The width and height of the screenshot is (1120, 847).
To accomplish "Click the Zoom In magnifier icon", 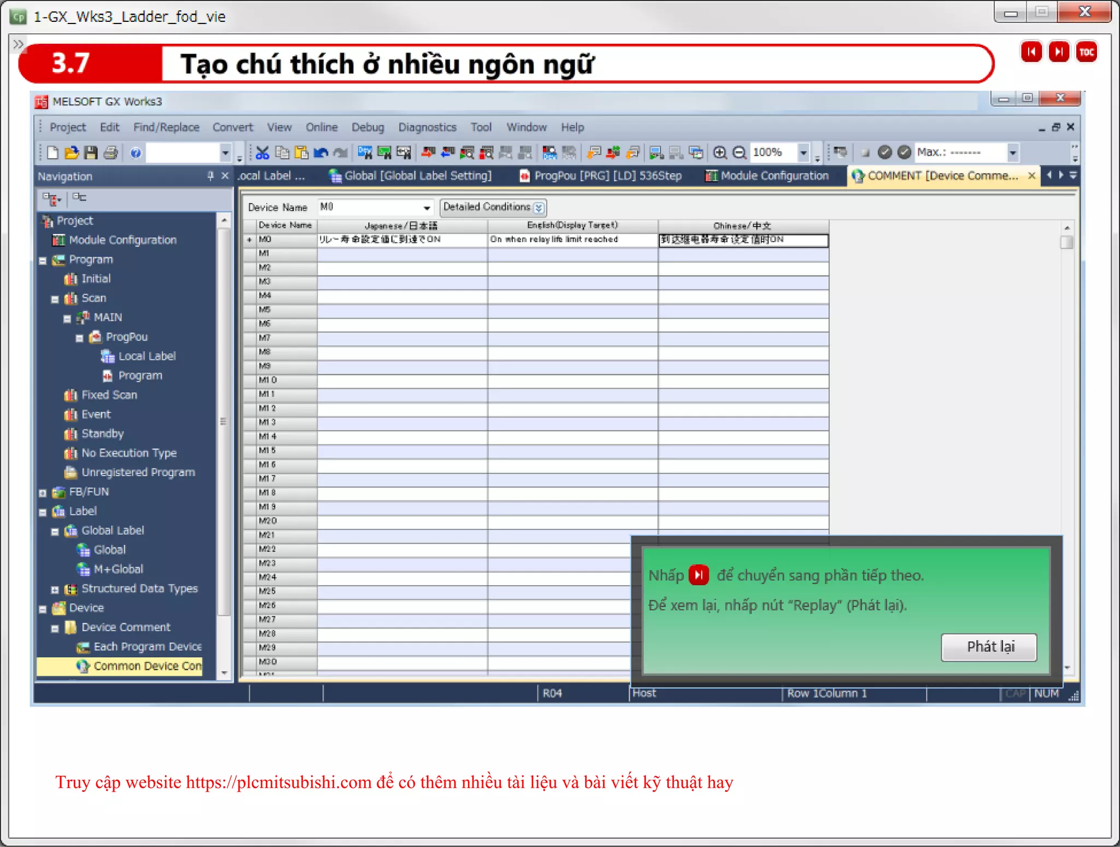I will [720, 153].
